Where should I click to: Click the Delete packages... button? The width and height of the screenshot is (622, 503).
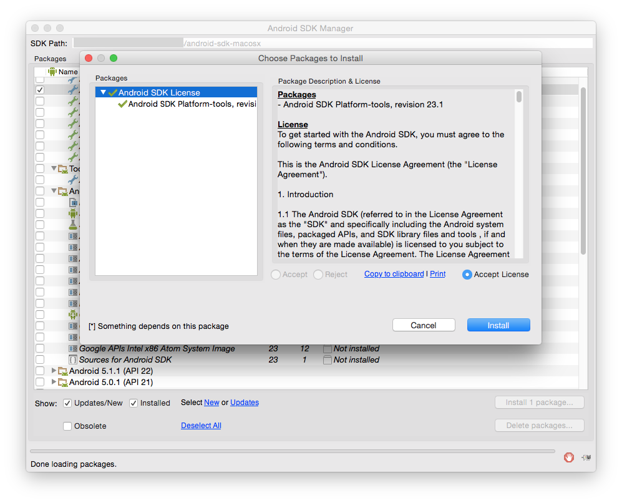coord(540,425)
